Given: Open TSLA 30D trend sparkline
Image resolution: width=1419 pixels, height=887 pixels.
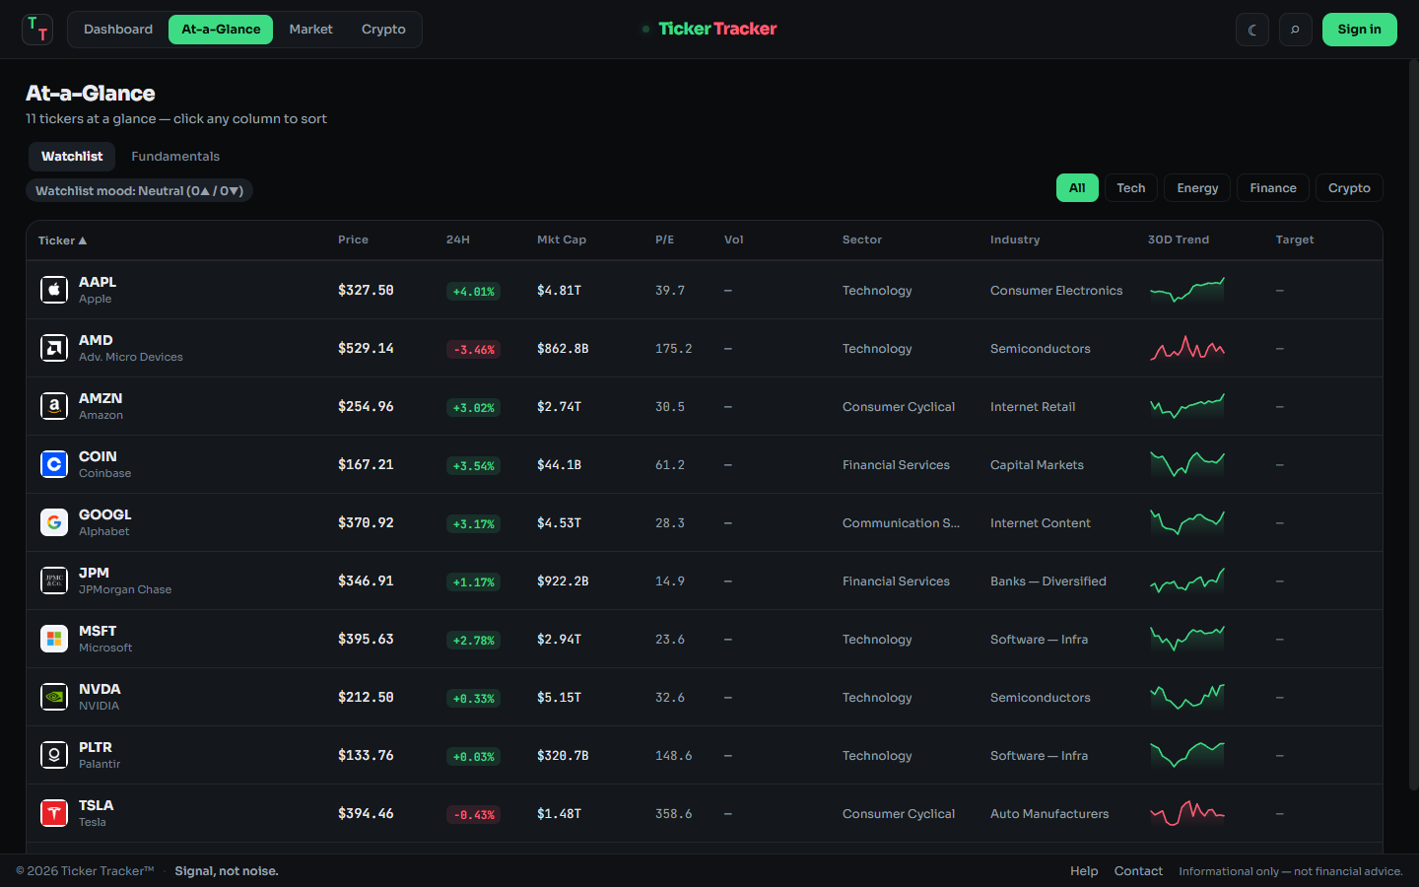Looking at the screenshot, I should click(1187, 813).
